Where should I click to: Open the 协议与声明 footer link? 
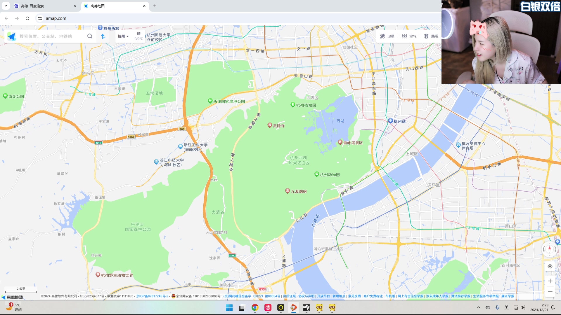(306, 296)
